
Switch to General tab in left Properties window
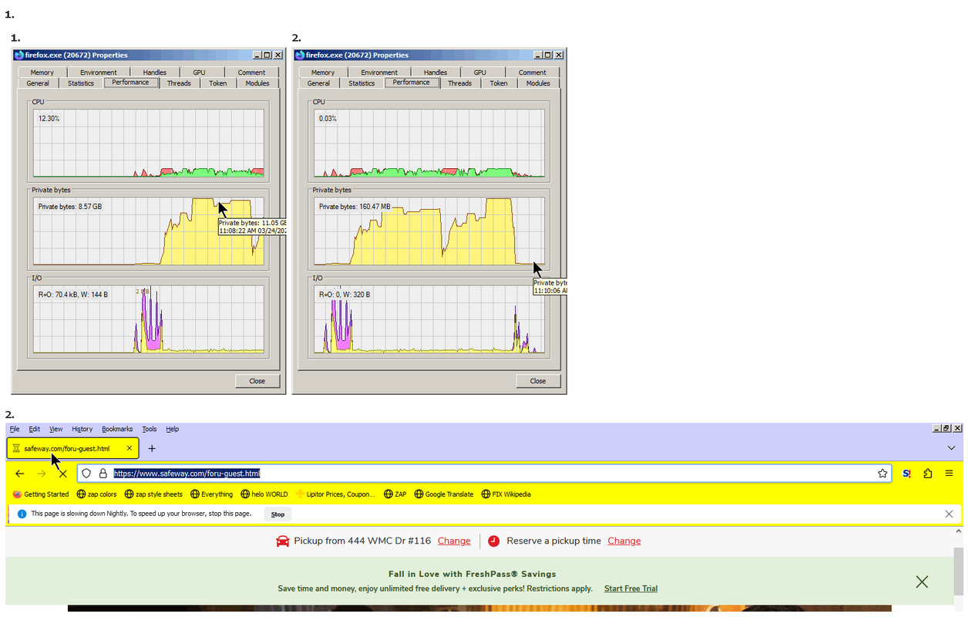(x=38, y=83)
